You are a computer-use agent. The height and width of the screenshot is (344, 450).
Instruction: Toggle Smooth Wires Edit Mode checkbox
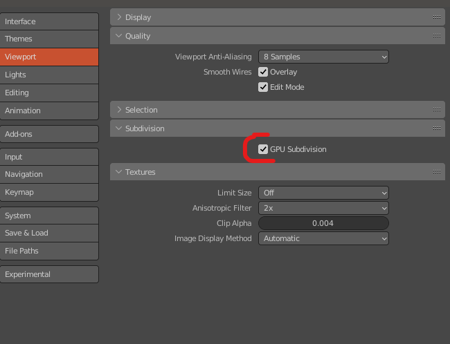coord(263,87)
